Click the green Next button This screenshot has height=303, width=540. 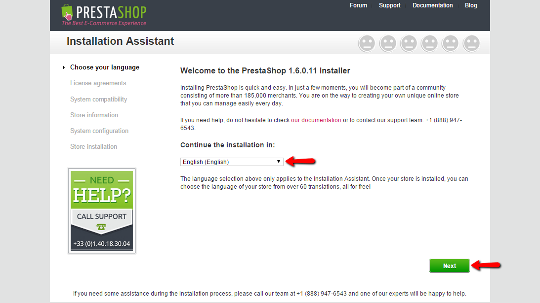450,266
